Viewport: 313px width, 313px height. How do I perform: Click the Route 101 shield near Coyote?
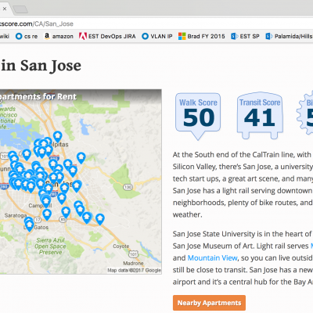[x=133, y=254]
